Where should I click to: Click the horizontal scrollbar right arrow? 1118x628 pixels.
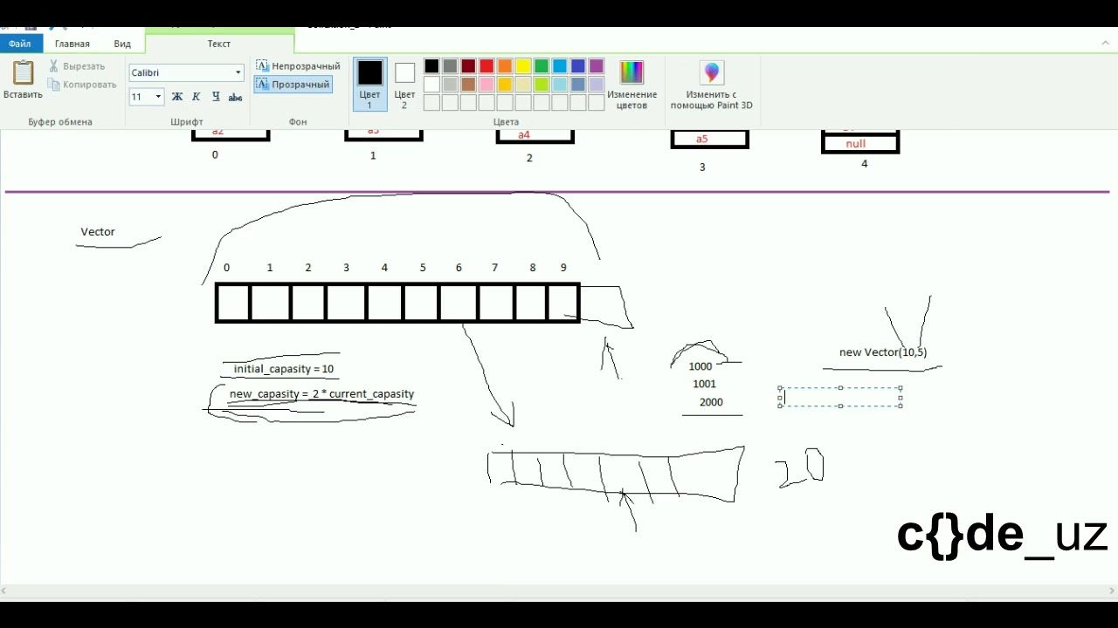pyautogui.click(x=1112, y=591)
